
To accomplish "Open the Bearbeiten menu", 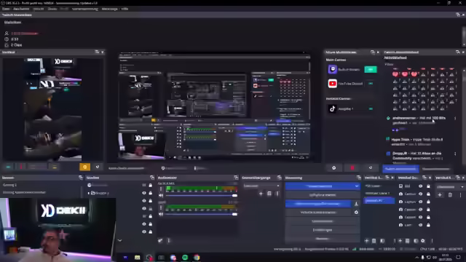I will tap(21, 9).
